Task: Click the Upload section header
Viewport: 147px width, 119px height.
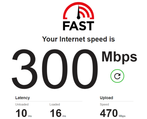Action: (107, 98)
